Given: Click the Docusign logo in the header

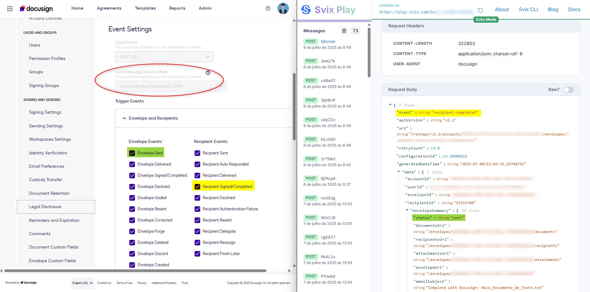Looking at the screenshot, I should coord(36,9).
